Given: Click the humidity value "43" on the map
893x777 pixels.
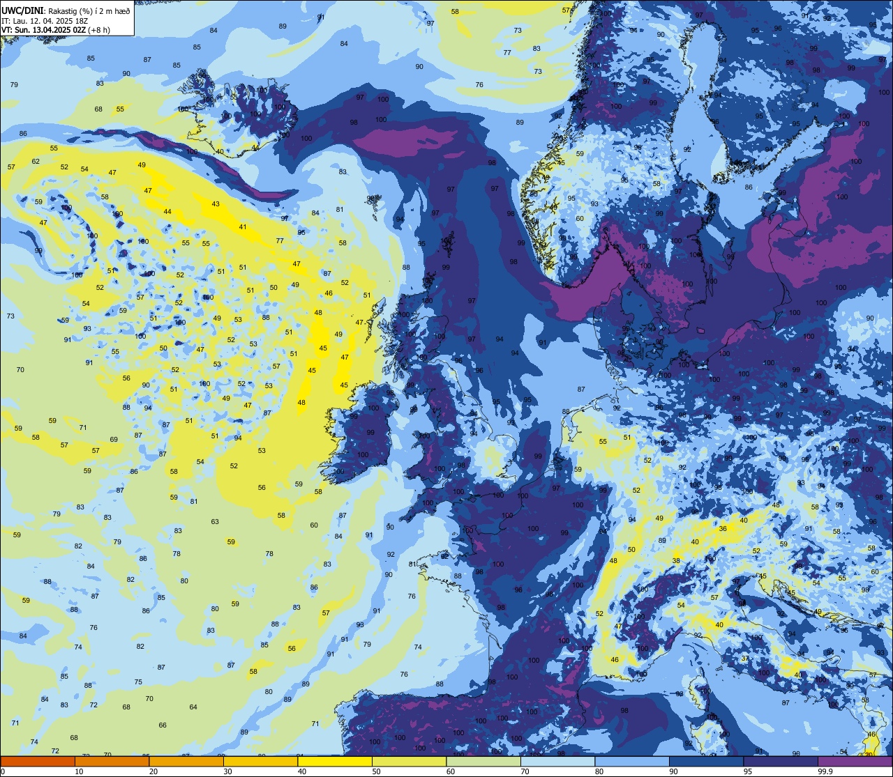Looking at the screenshot, I should pyautogui.click(x=216, y=204).
